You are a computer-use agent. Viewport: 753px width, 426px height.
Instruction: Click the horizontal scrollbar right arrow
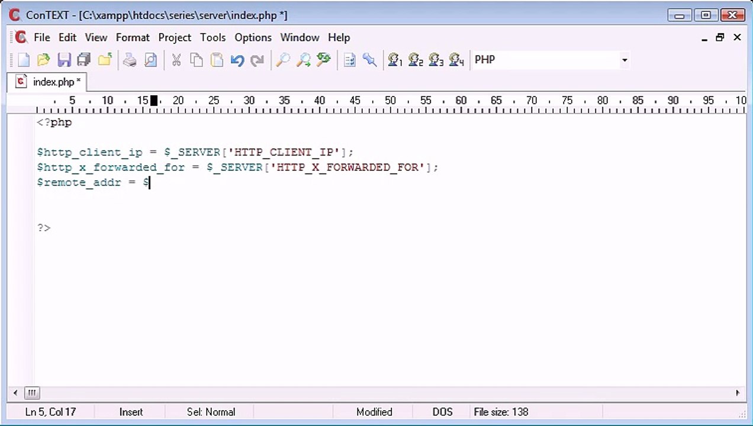coord(738,392)
